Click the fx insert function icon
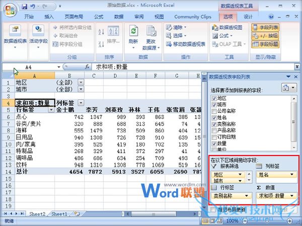302x226 pixels. coord(87,67)
